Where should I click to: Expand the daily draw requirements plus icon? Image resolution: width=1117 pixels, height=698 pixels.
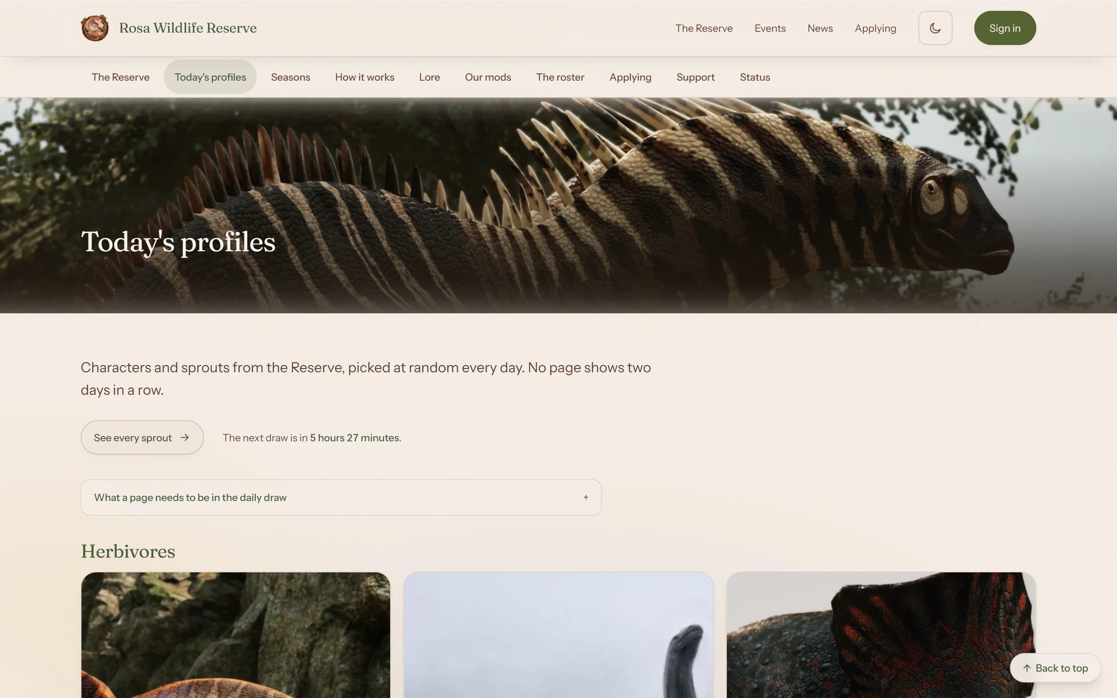click(586, 497)
